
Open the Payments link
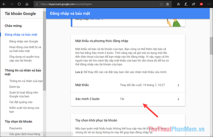click(16, 128)
